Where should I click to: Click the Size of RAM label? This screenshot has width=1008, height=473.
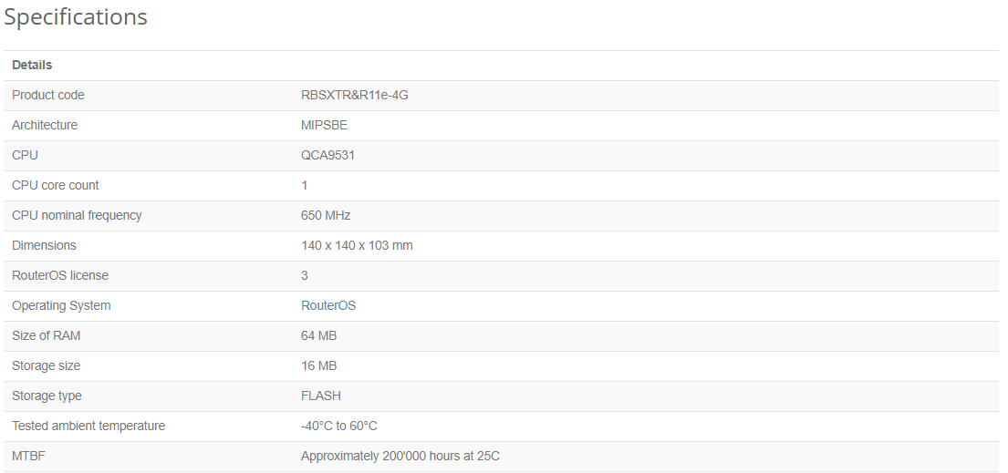point(47,336)
